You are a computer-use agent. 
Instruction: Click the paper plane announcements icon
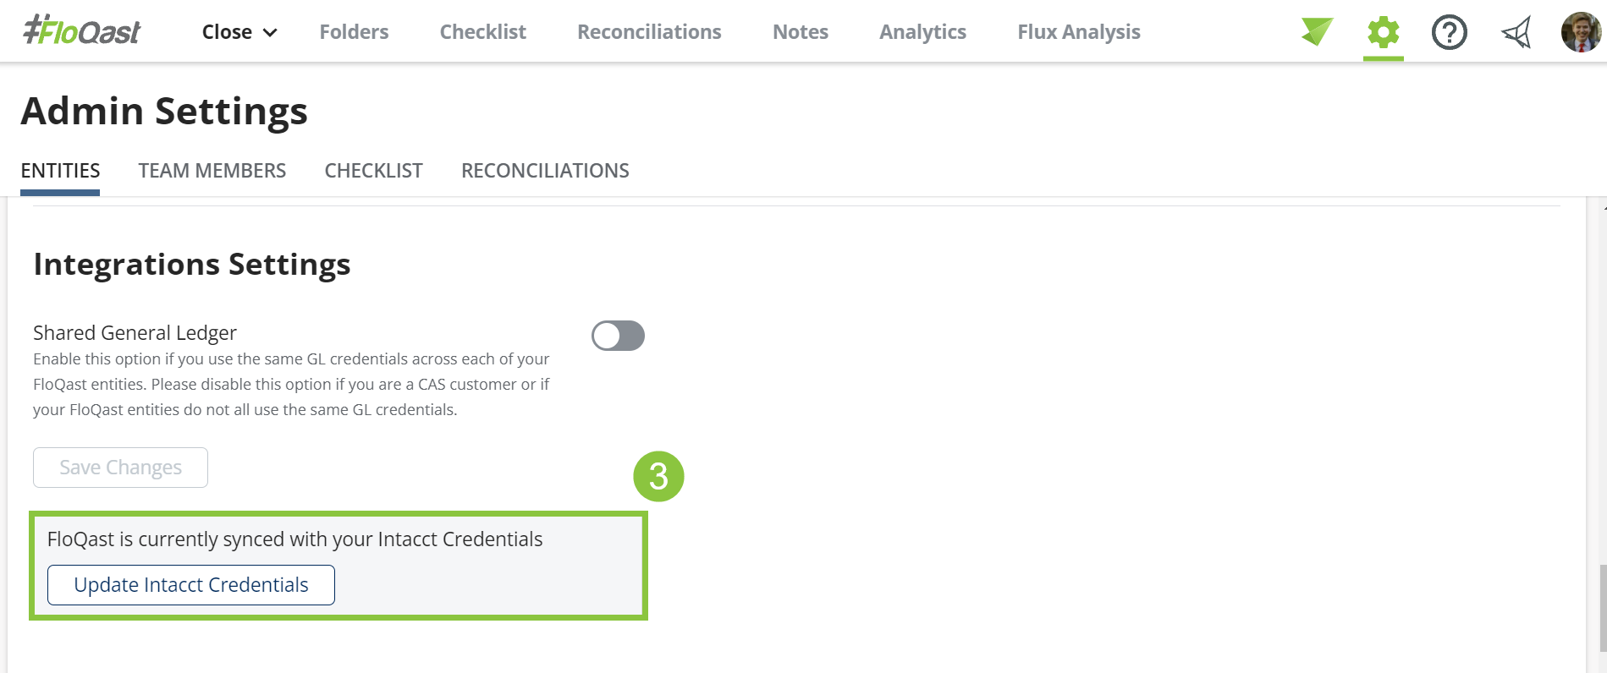click(1516, 33)
